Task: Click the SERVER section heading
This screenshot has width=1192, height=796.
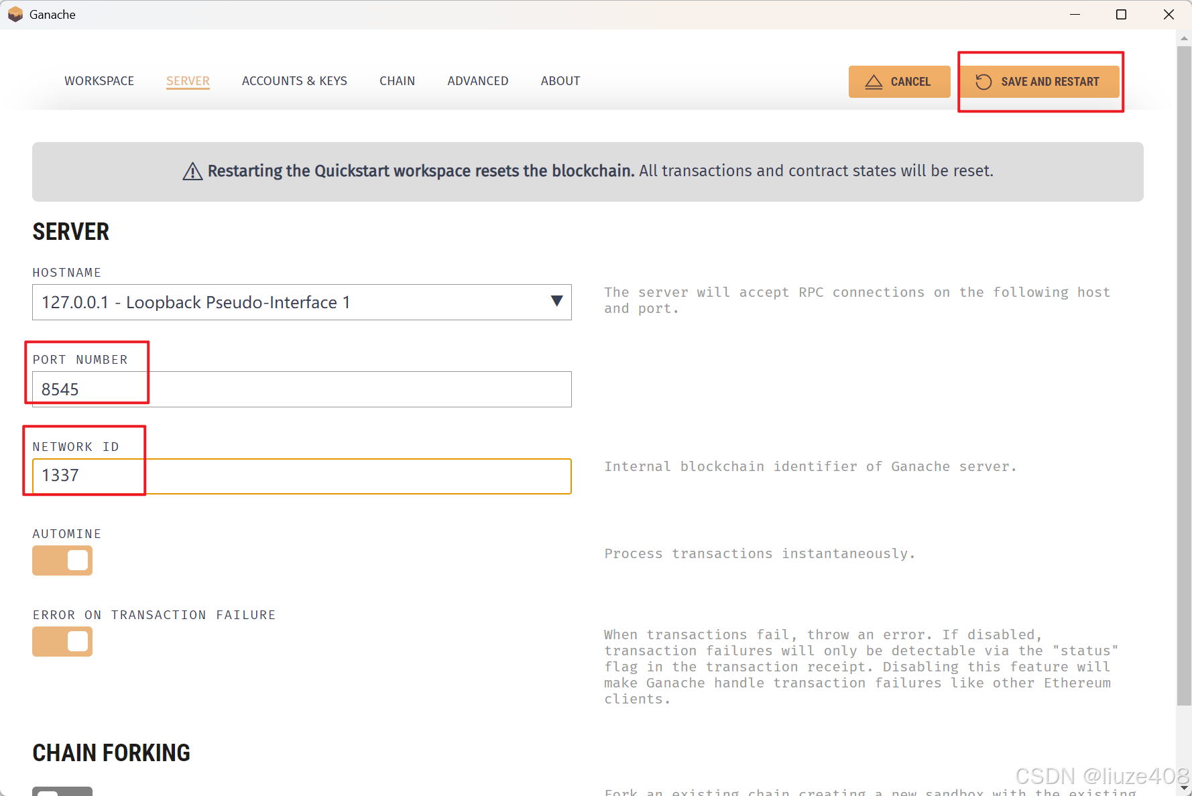Action: point(71,232)
